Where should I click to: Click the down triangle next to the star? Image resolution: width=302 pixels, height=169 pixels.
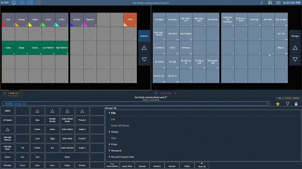tap(287, 104)
